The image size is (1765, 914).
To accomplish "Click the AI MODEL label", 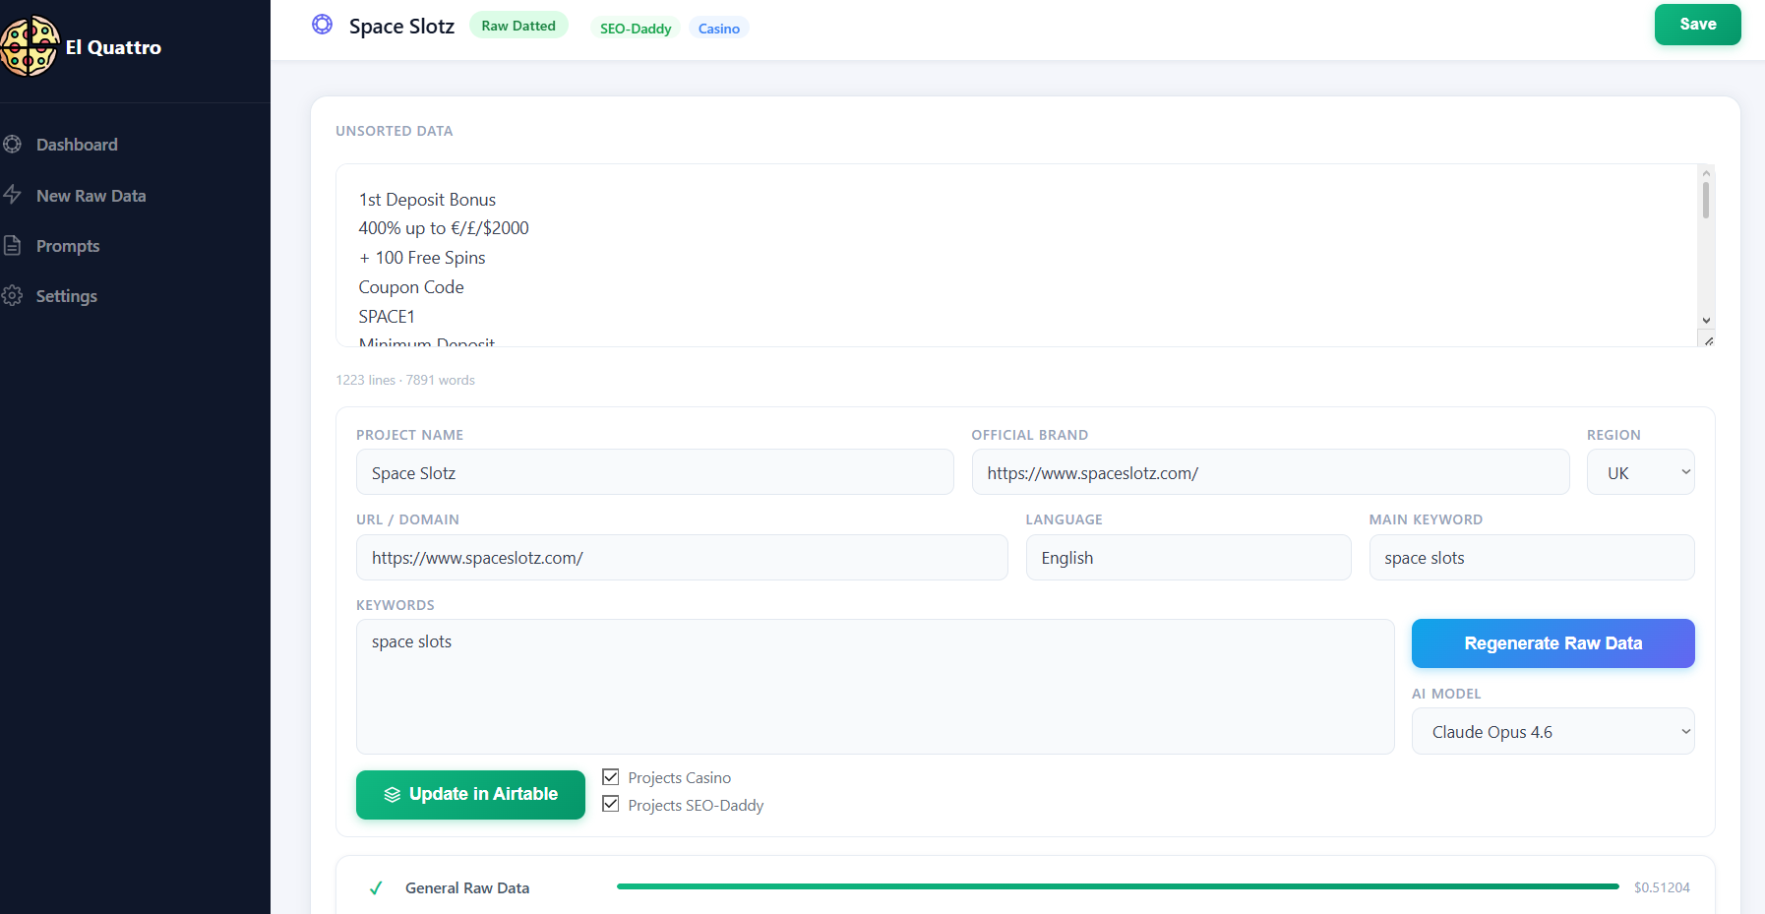I will pyautogui.click(x=1446, y=694).
